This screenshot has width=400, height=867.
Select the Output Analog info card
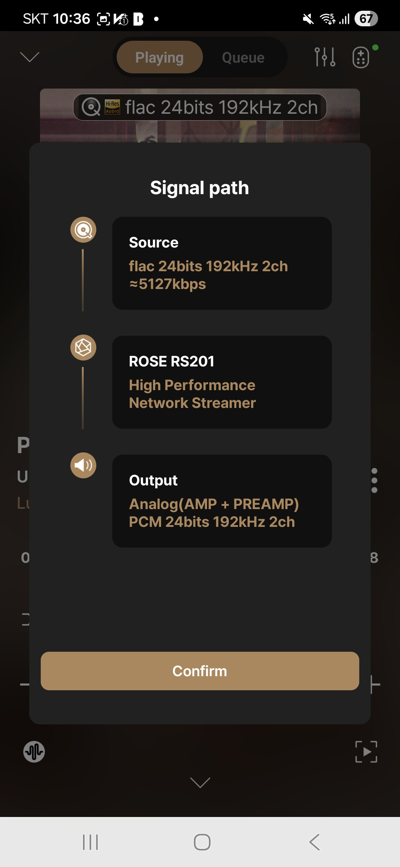coord(222,501)
